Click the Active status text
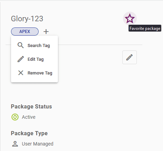 (x=29, y=117)
